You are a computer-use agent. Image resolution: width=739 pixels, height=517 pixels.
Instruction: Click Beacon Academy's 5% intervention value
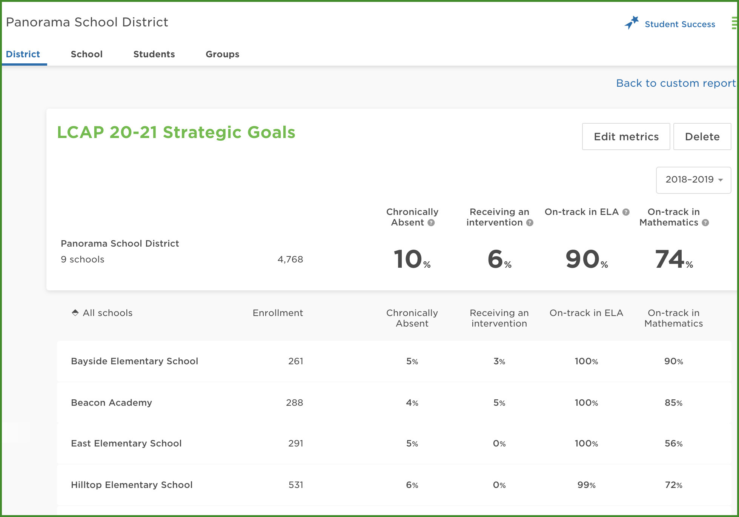[x=499, y=402]
